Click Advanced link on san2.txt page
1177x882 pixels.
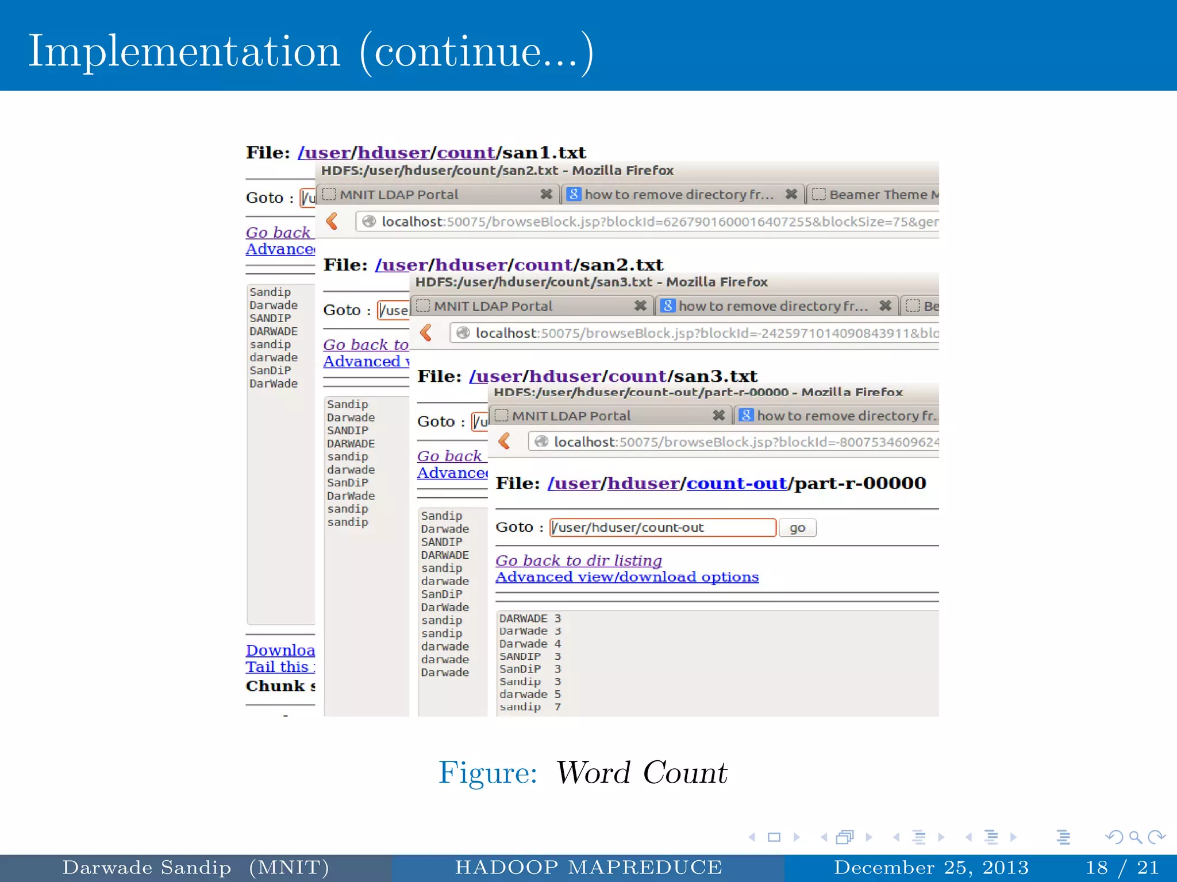click(366, 361)
